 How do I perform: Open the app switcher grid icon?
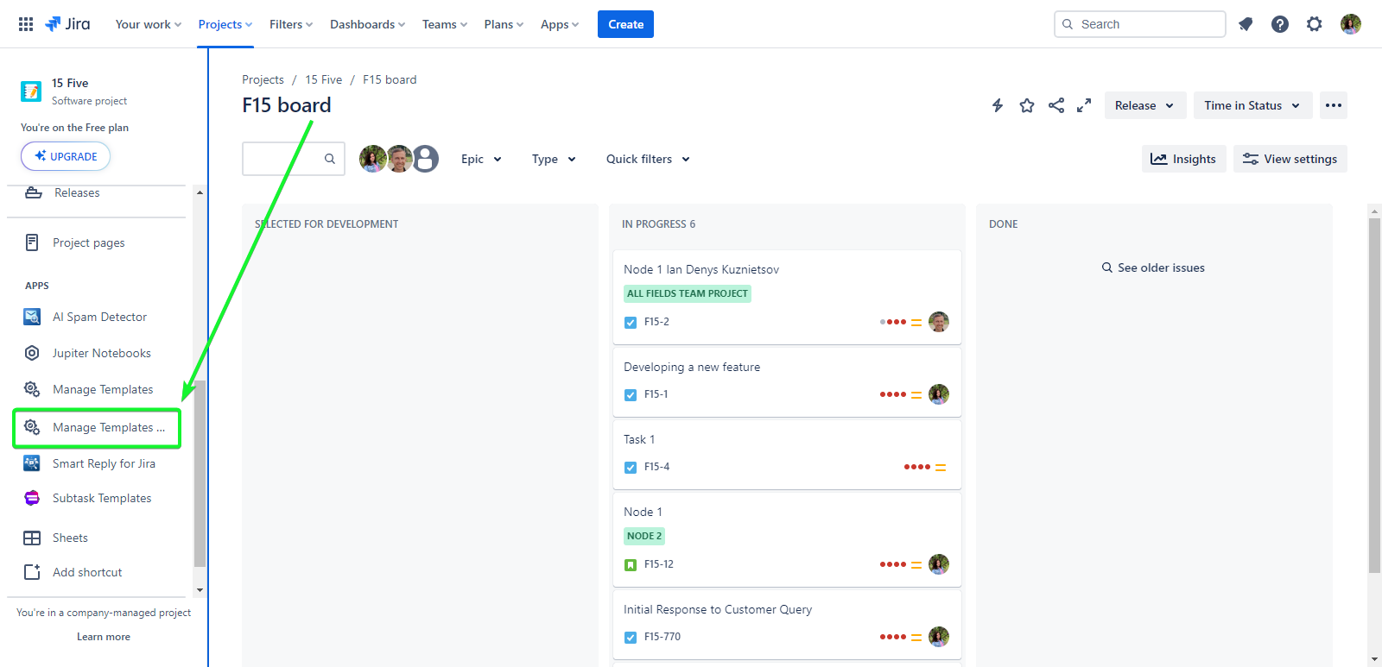(26, 24)
